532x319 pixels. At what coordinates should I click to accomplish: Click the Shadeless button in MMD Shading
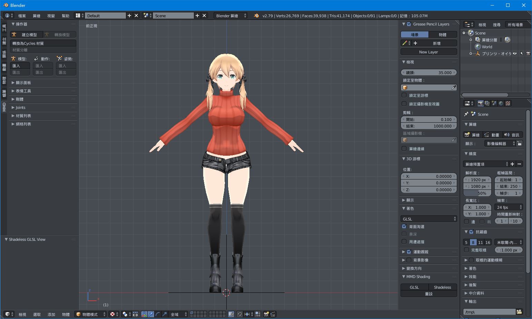click(x=443, y=287)
